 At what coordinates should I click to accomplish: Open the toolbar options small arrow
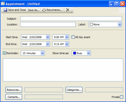pyautogui.click(x=72, y=12)
